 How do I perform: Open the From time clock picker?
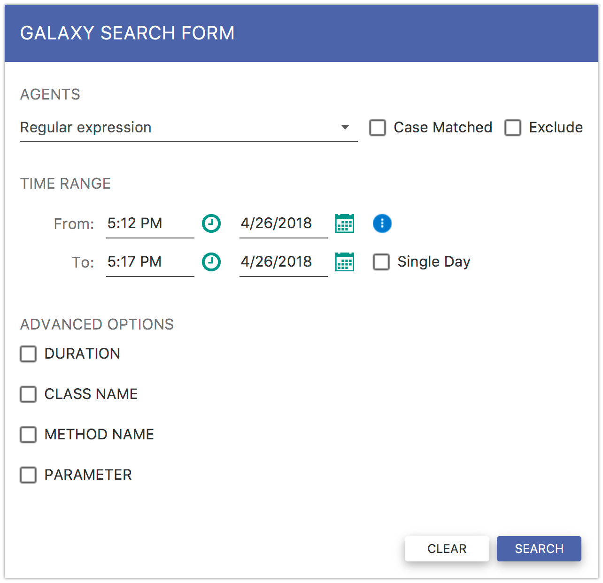pos(211,223)
